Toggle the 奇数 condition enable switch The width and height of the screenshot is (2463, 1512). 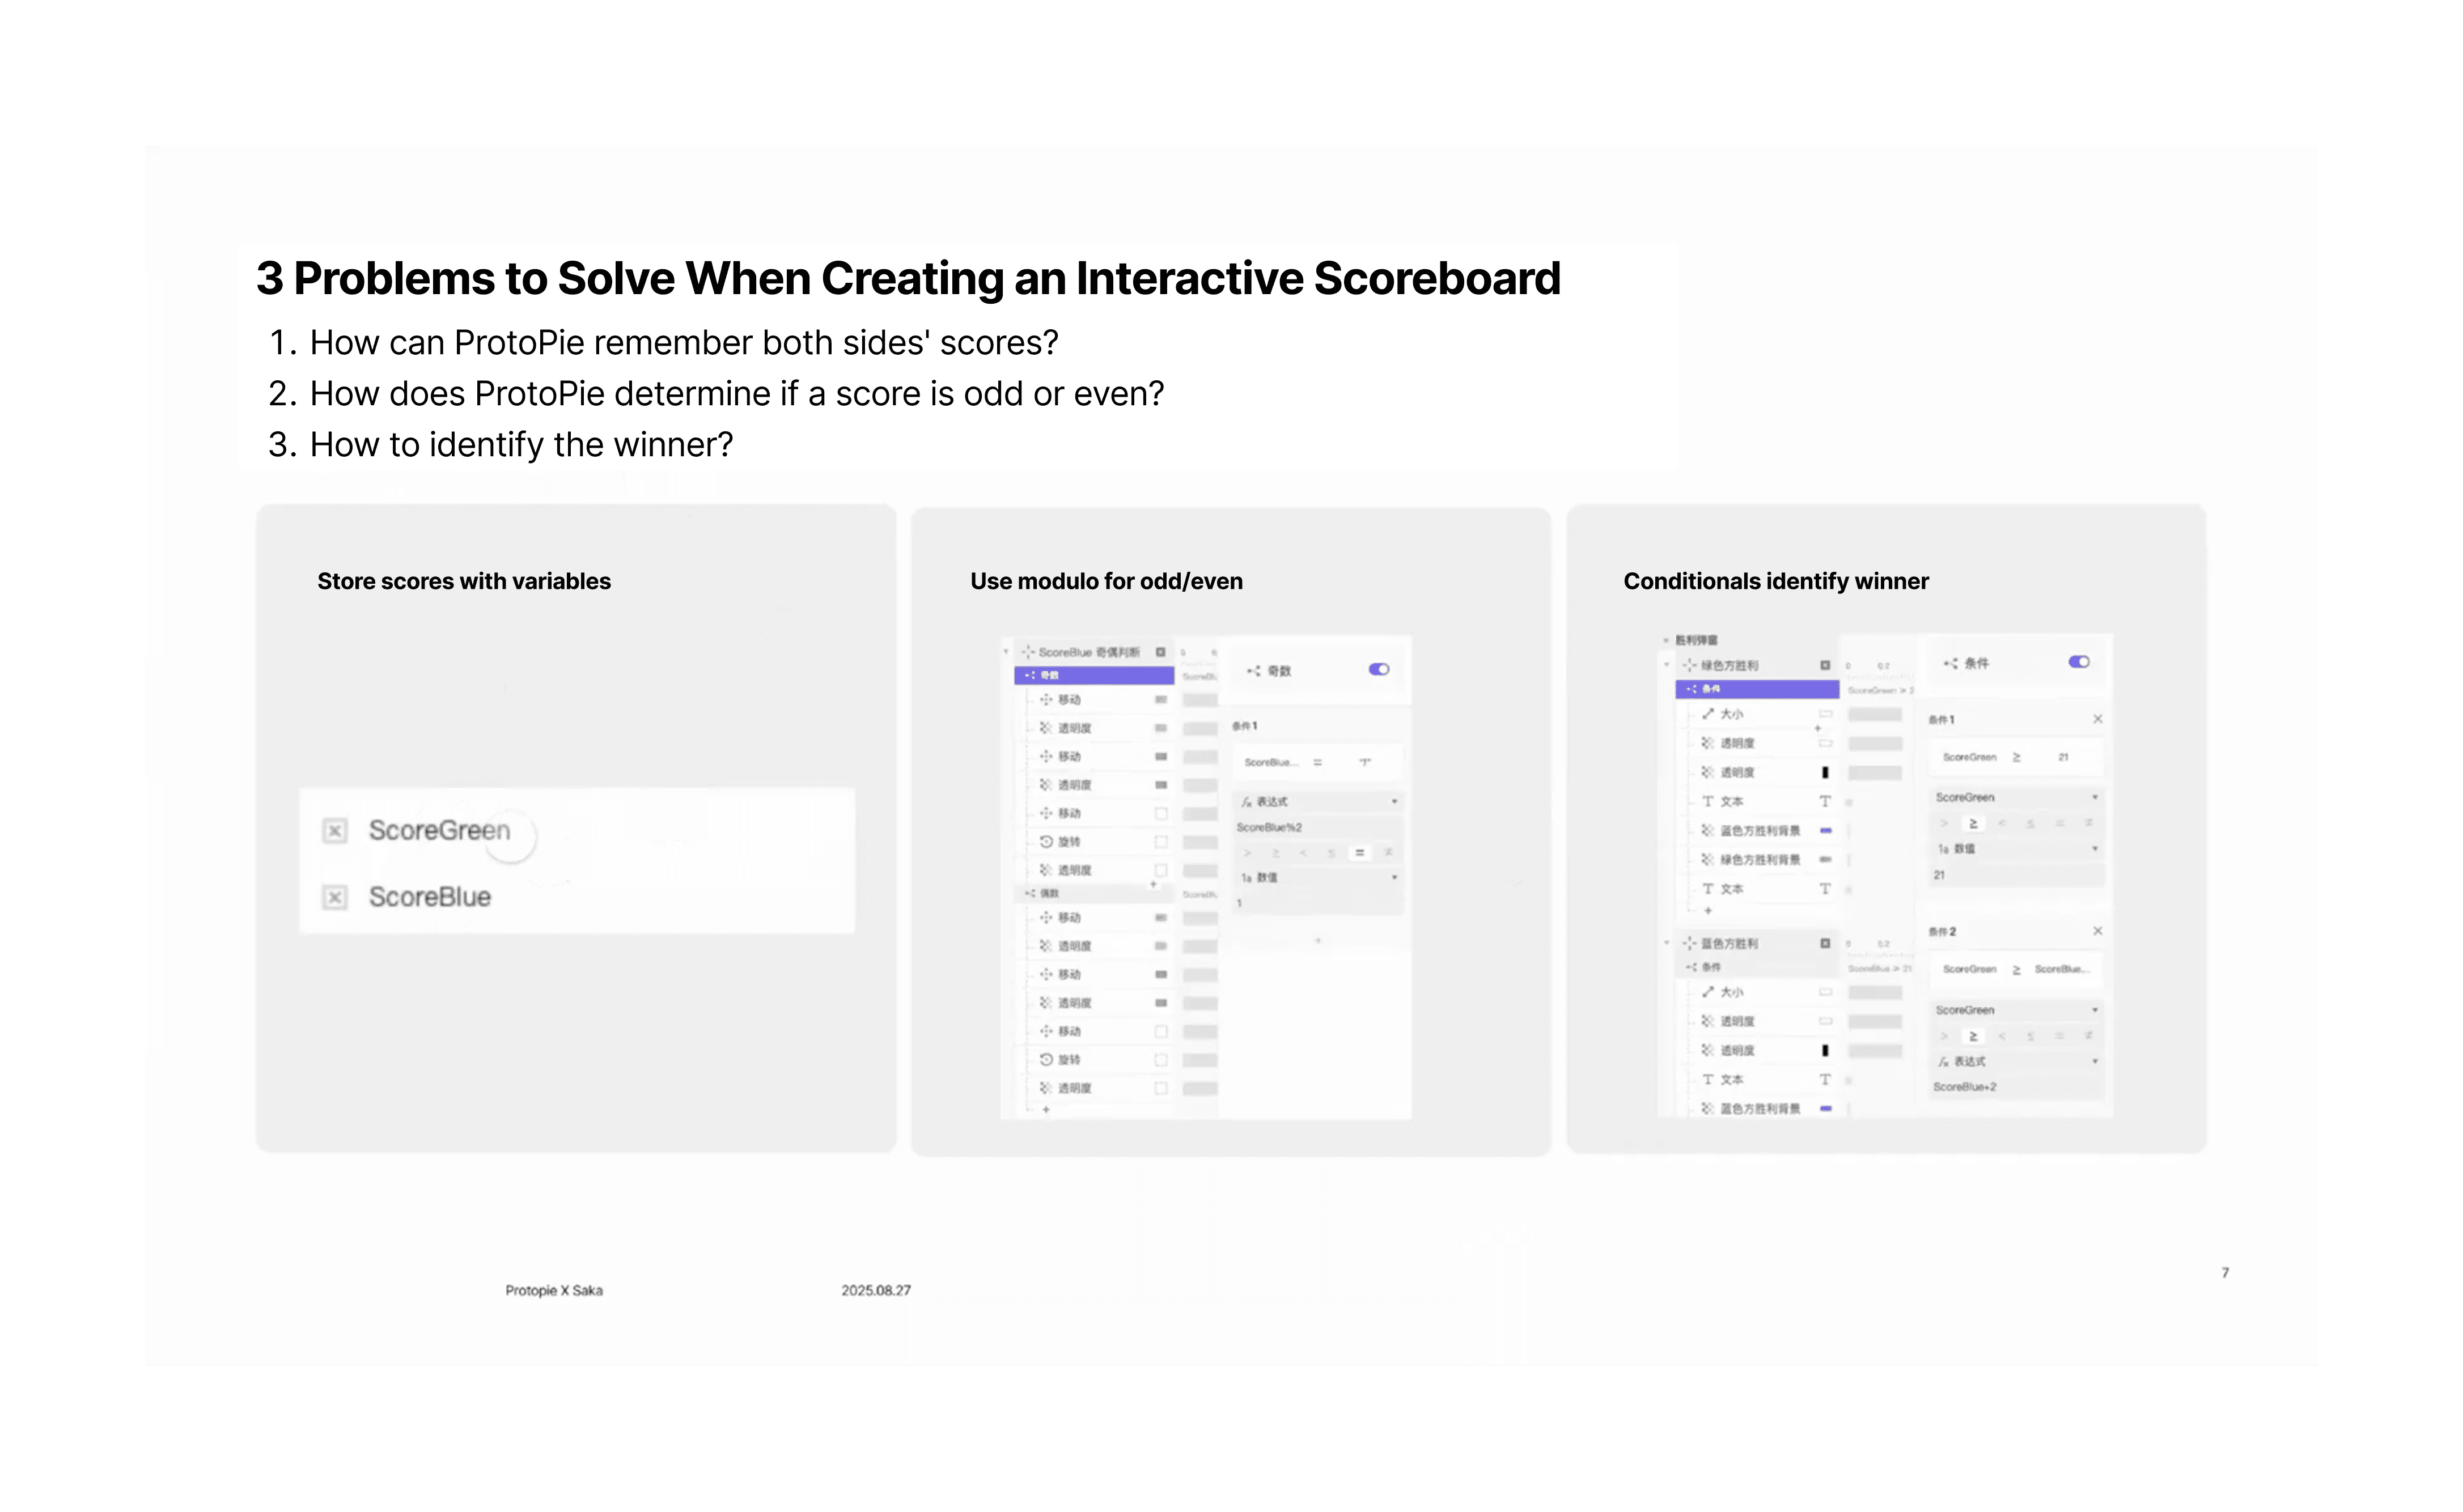pos(1379,670)
